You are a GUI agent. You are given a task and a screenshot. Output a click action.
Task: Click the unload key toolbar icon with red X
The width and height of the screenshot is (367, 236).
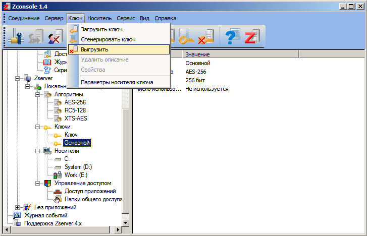point(206,36)
